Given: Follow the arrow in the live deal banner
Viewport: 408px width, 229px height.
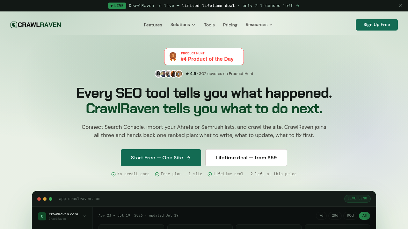Looking at the screenshot, I should [298, 6].
